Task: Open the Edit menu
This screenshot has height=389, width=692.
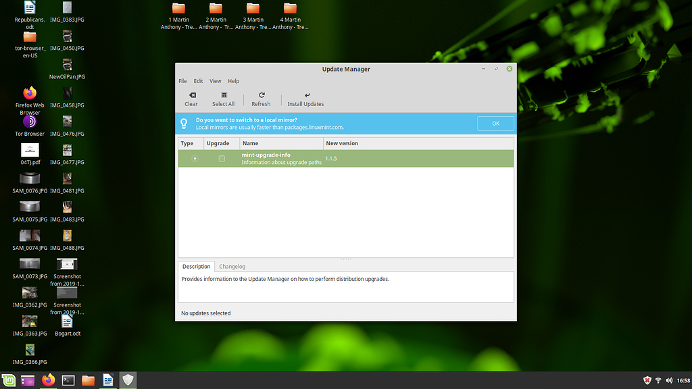Action: tap(198, 80)
